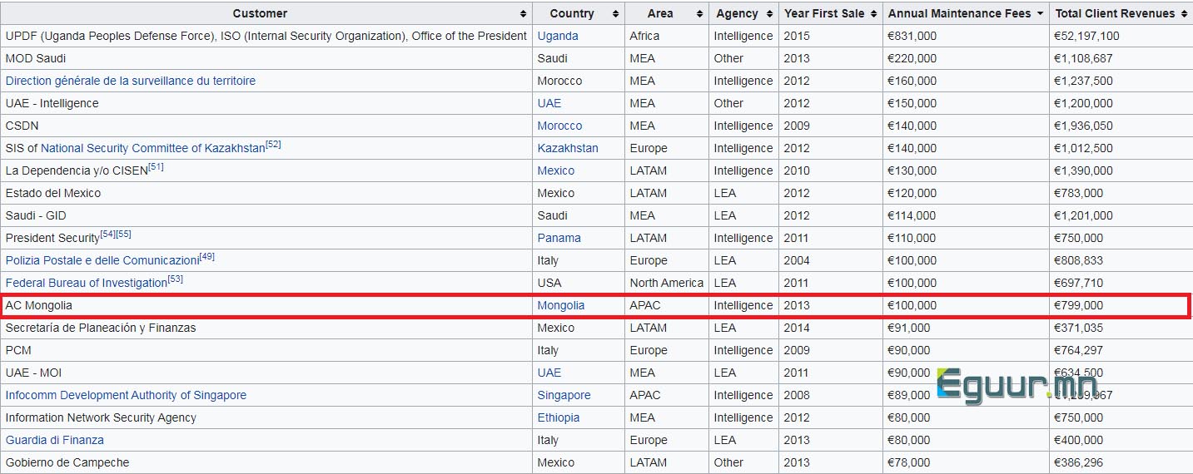Select the €52,197,100 revenue cell

(1121, 36)
